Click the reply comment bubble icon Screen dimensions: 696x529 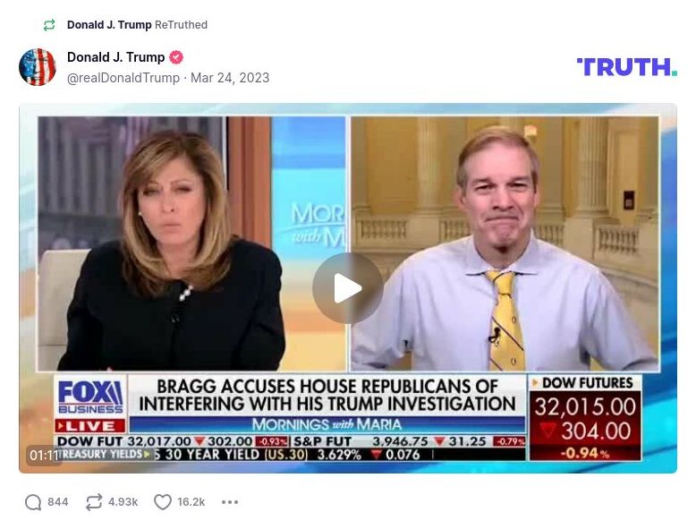pos(33,502)
